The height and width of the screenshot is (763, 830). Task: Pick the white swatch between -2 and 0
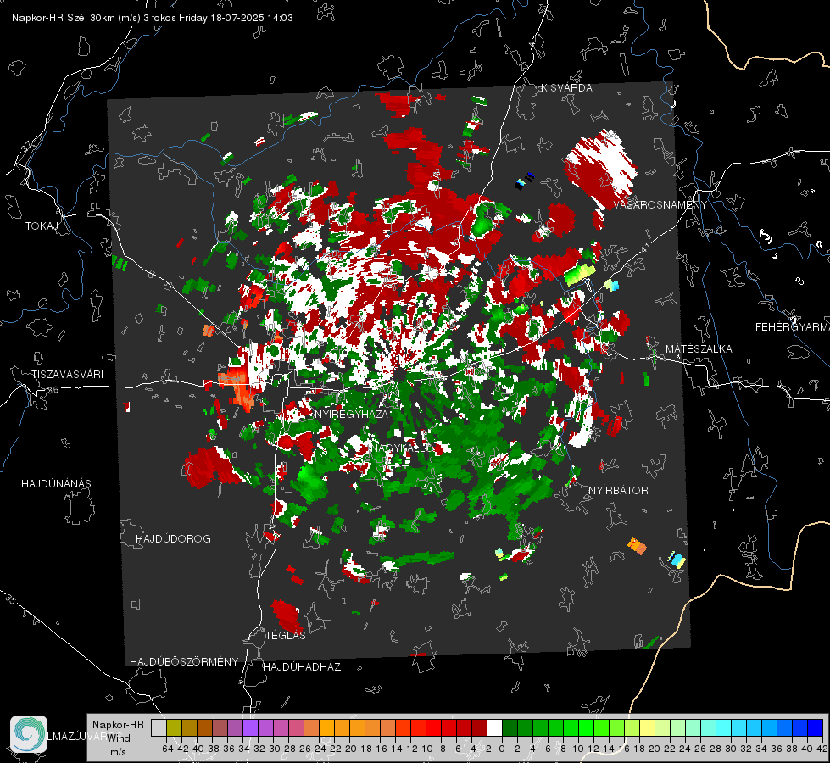coord(494,728)
